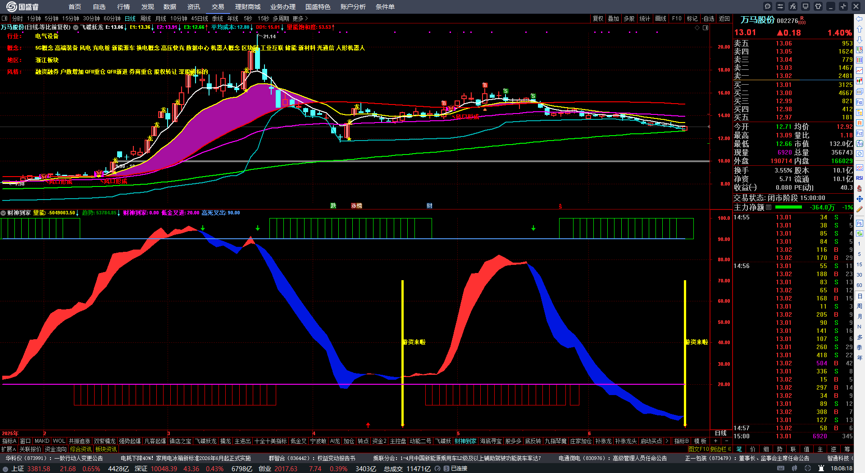Expand the 扩展 panel arrow
Image resolution: width=865 pixels, height=473 pixels.
click(9, 449)
